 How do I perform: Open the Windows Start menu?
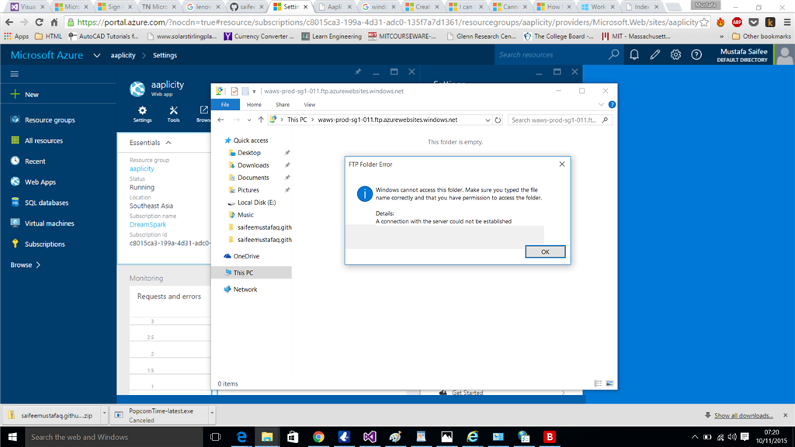click(x=12, y=437)
